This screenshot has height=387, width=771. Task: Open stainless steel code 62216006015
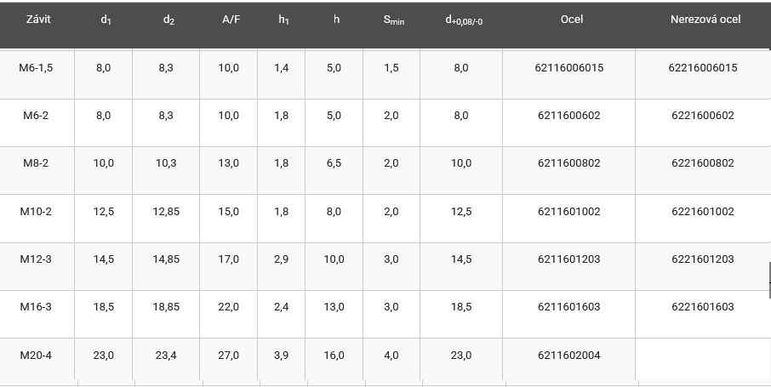702,68
